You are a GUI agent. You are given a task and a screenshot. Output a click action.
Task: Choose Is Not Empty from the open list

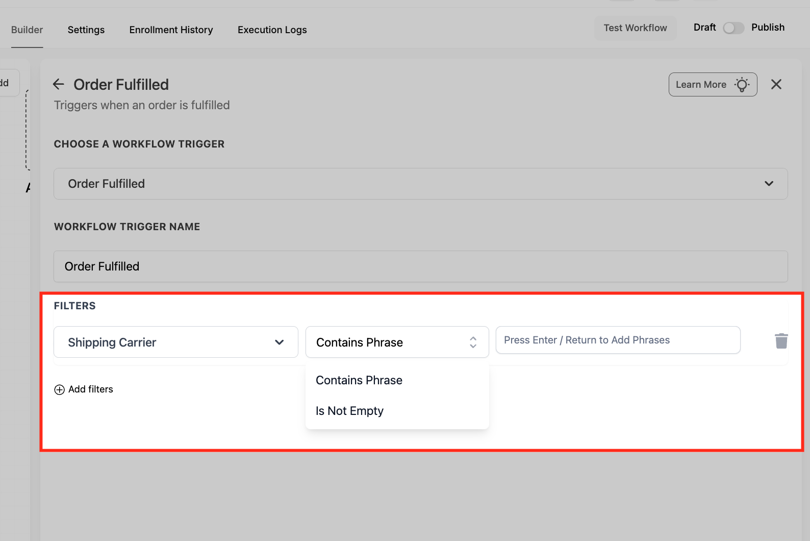point(397,411)
